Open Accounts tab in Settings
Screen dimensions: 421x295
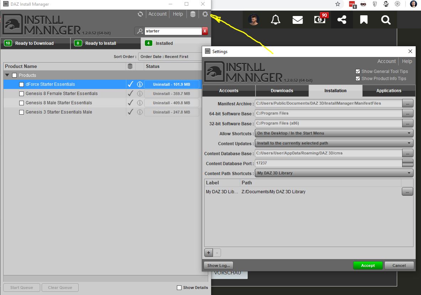pyautogui.click(x=229, y=91)
